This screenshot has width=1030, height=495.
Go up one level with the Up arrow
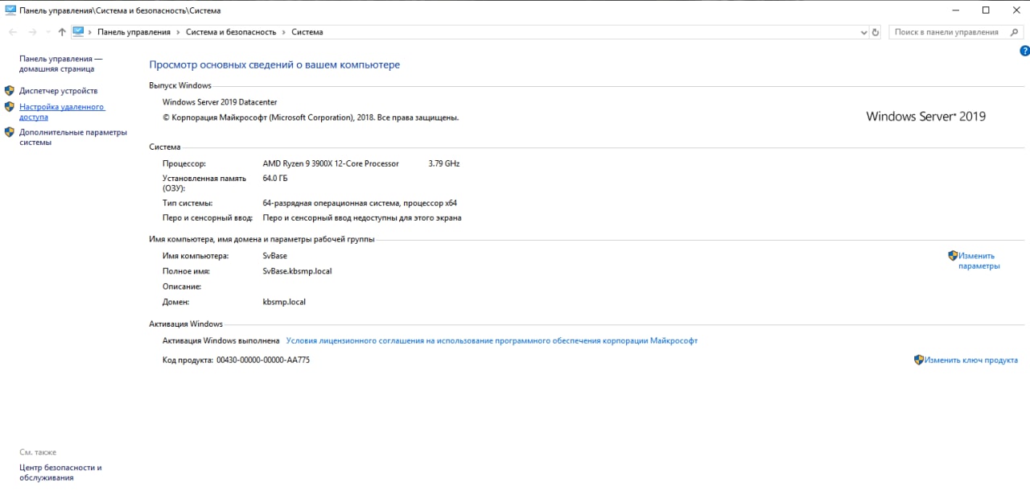(x=62, y=32)
